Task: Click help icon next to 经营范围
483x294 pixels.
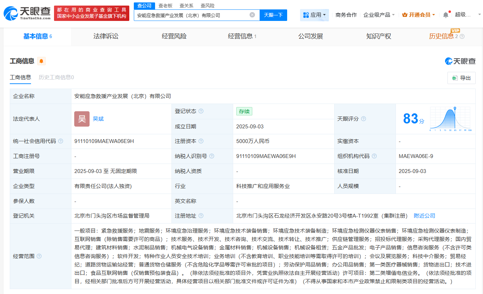Action: 39,256
